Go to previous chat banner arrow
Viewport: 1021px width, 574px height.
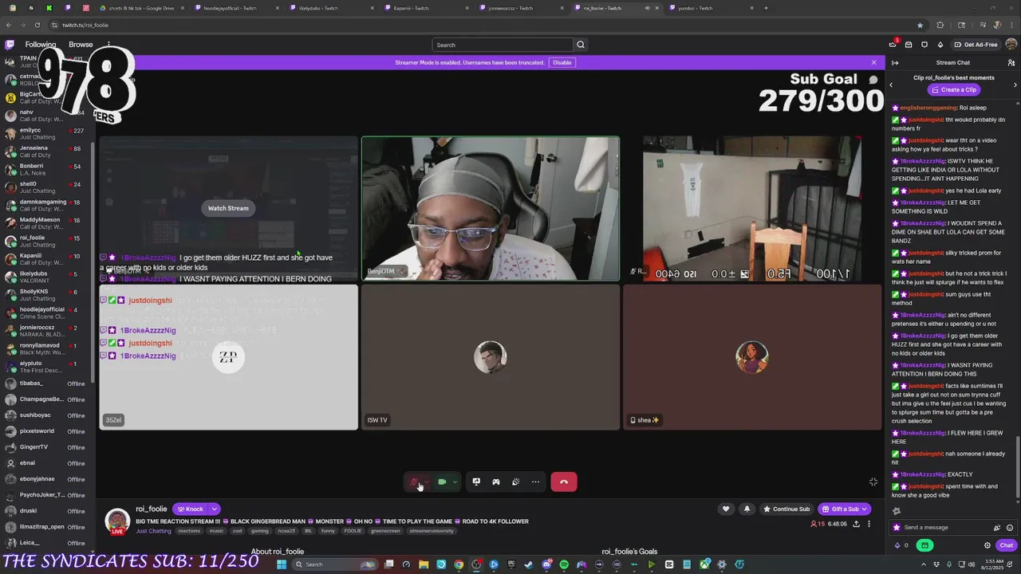tap(891, 85)
